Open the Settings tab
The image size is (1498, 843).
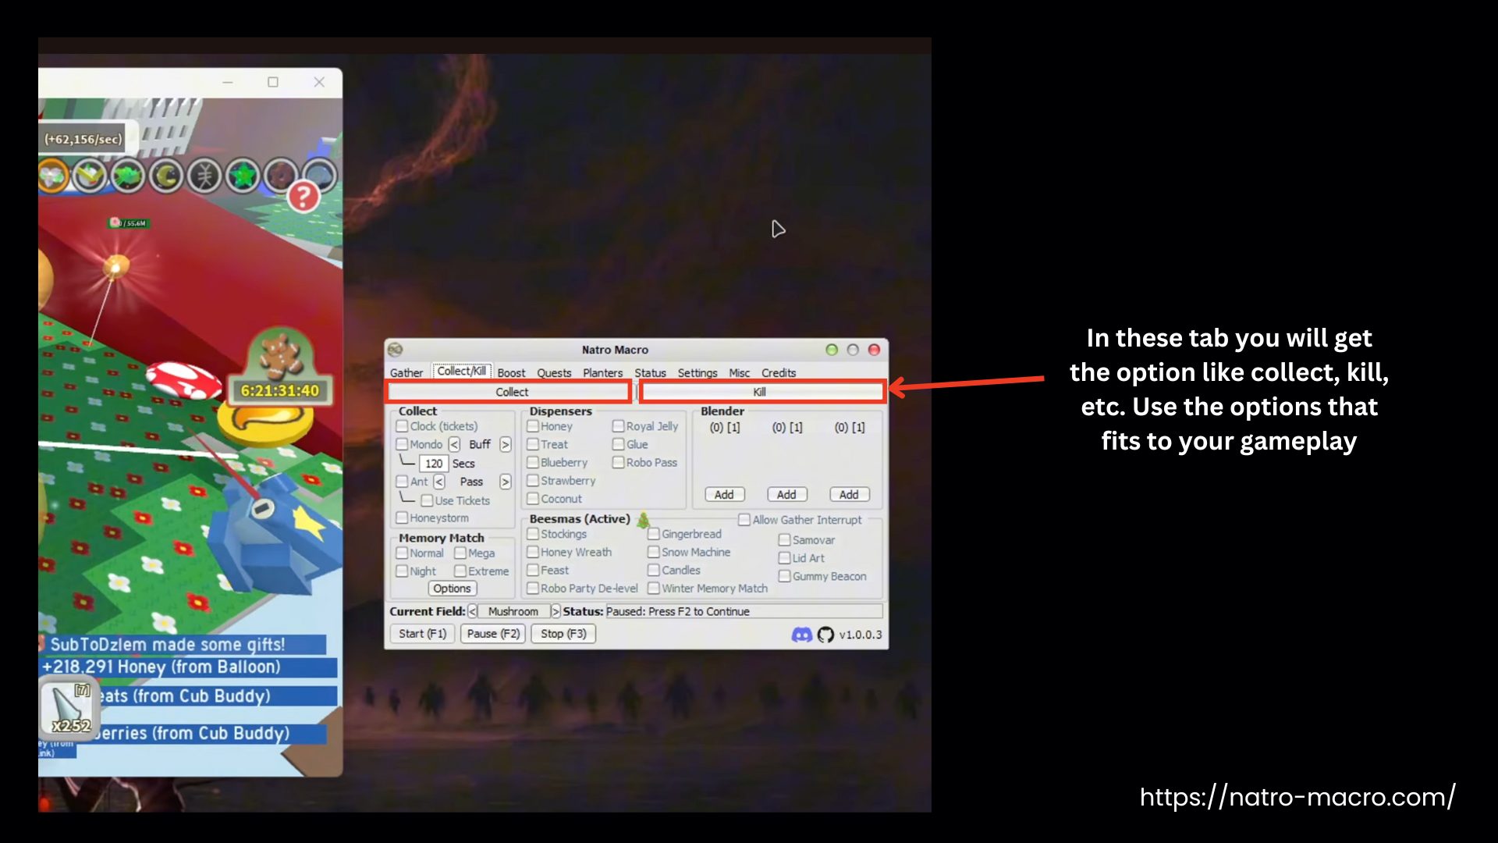click(697, 373)
